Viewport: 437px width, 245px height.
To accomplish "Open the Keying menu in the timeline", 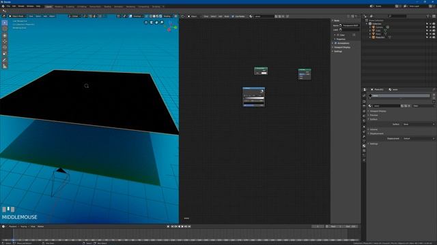I will pos(24,227).
